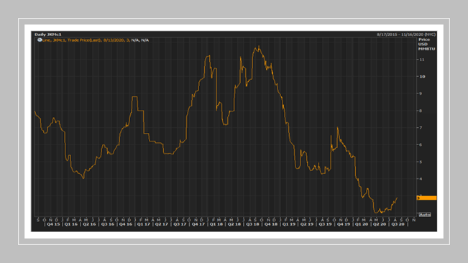Viewport: 468px width, 263px height.
Task: Click the 'Q4 15' quarter label
Action: [53, 224]
